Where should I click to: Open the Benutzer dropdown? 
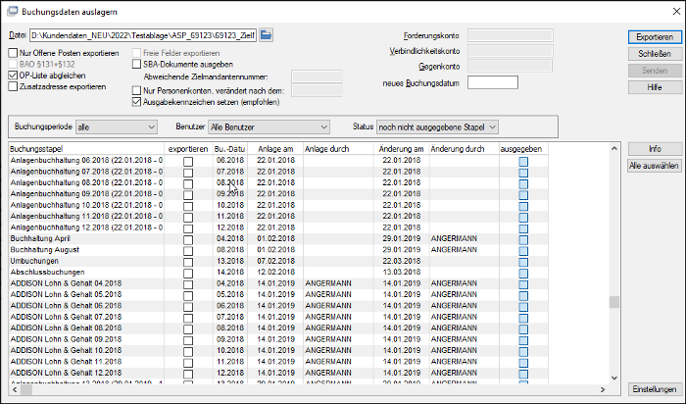pyautogui.click(x=269, y=126)
